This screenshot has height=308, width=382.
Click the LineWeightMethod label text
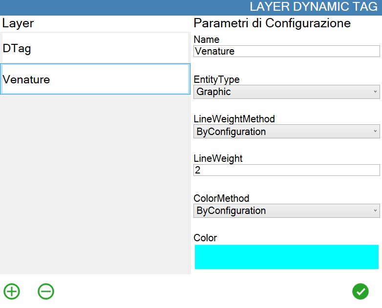pos(234,119)
